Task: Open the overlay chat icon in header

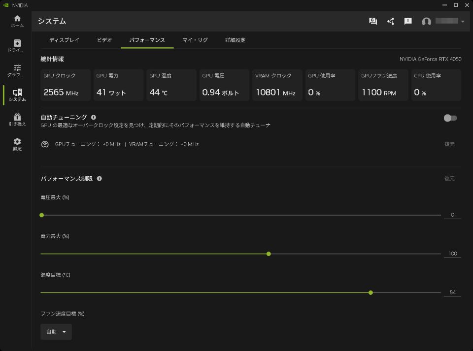Action: coord(373,21)
